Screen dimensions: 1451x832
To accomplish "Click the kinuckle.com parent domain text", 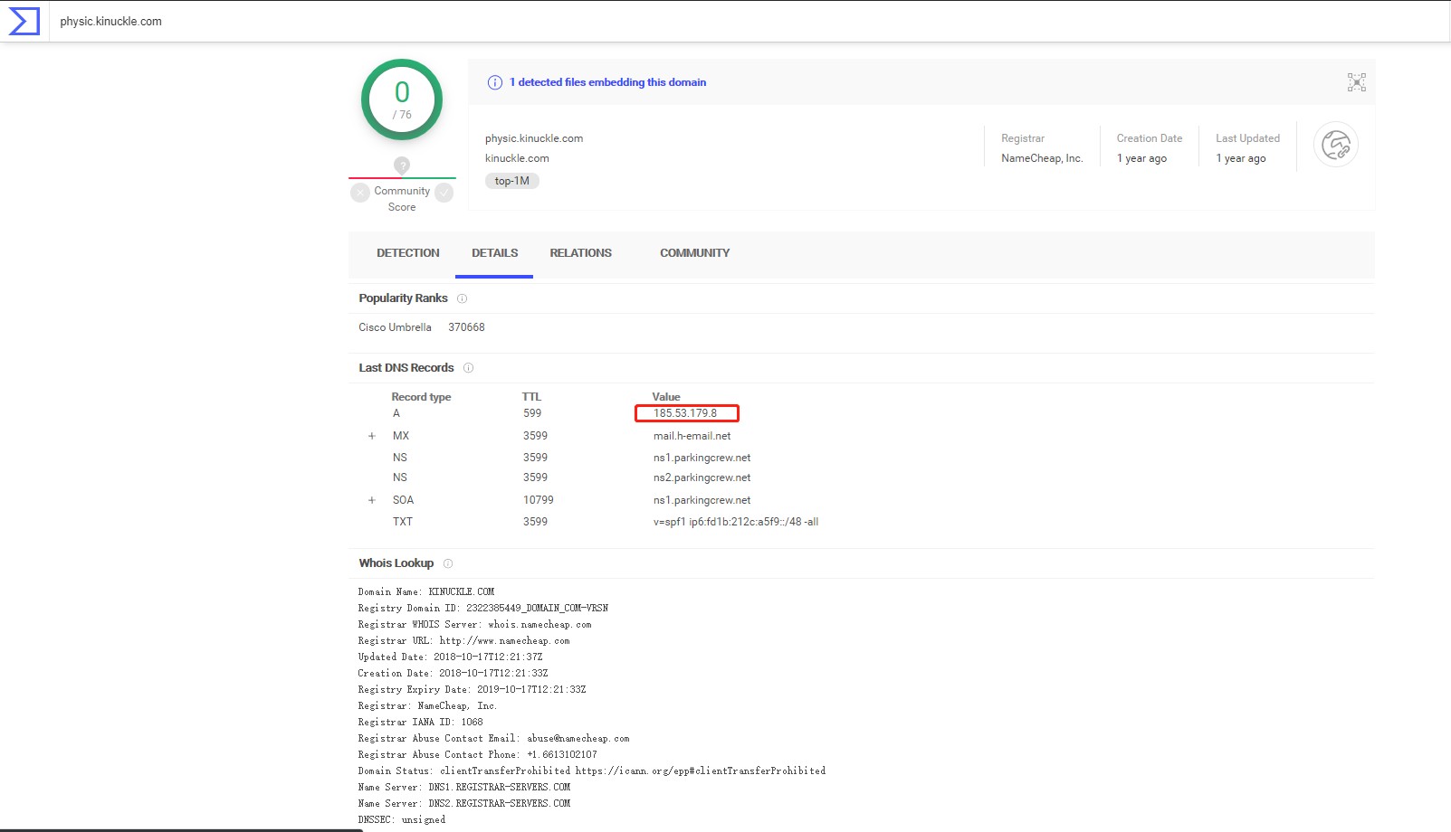I will tap(517, 158).
